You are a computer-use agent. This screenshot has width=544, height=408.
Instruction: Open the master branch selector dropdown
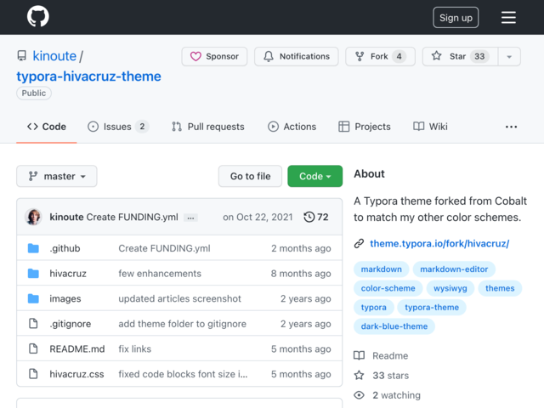57,176
